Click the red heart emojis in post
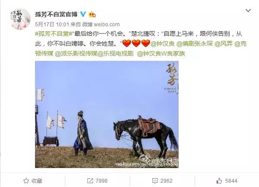 (x=136, y=44)
